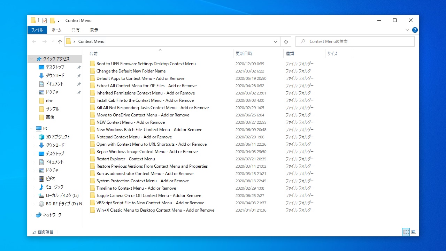Select Repair Windows Image Context Menu folder
This screenshot has width=446, height=251.
(x=147, y=152)
